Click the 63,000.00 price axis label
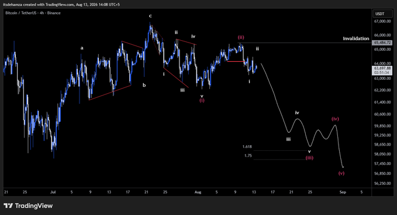The image size is (397, 215). 382,79
